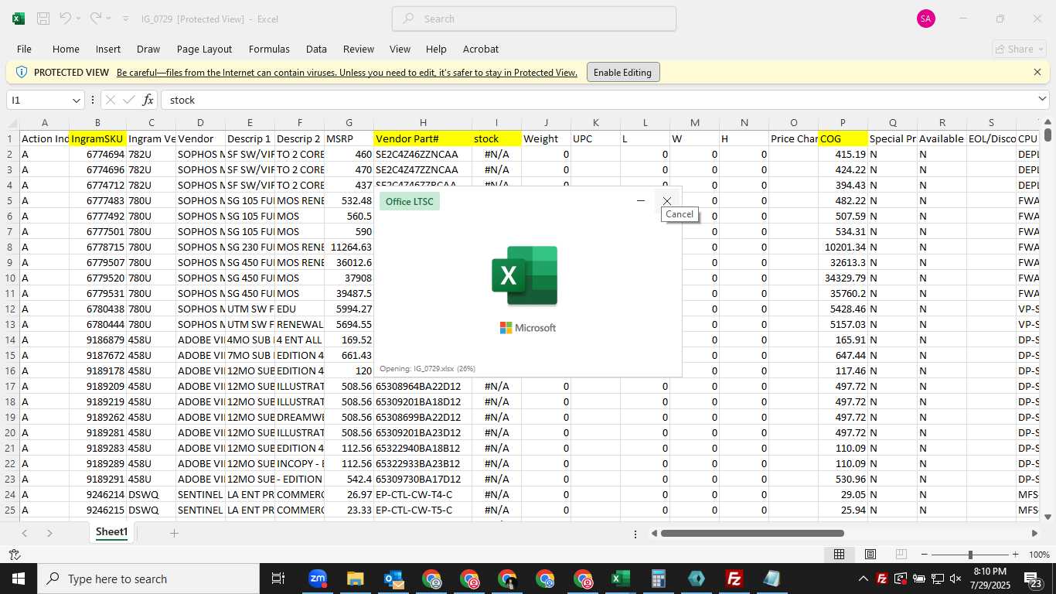
Task: Click the Undo arrow icon
Action: (x=65, y=18)
